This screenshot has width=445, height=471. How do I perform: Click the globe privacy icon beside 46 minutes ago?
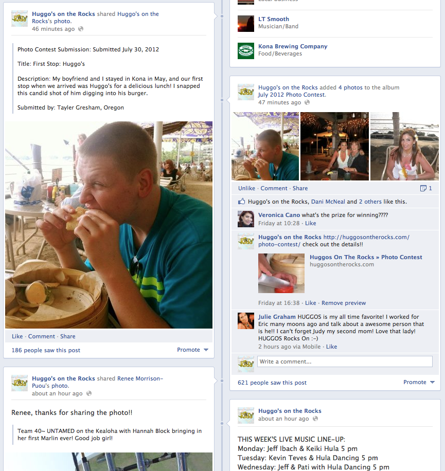(x=81, y=29)
